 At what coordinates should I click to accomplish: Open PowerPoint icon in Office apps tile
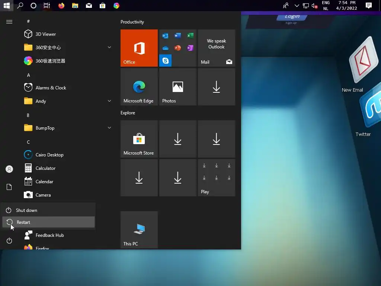(x=177, y=48)
